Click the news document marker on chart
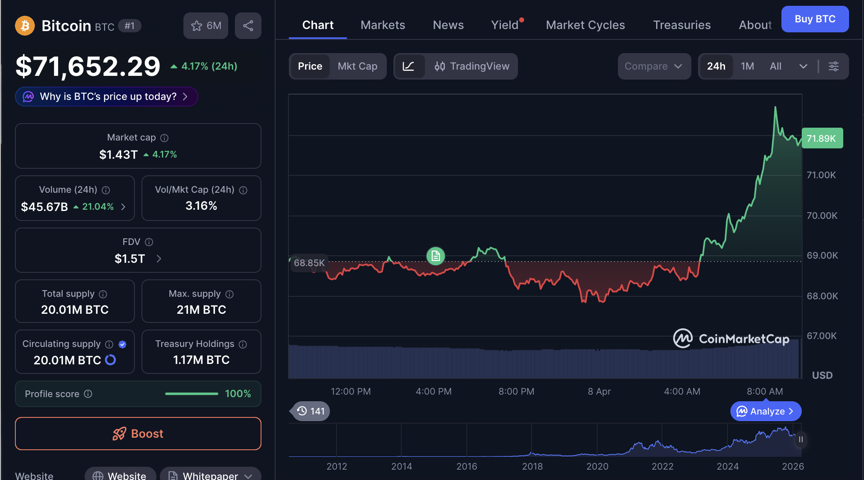The width and height of the screenshot is (864, 480). pyautogui.click(x=435, y=256)
